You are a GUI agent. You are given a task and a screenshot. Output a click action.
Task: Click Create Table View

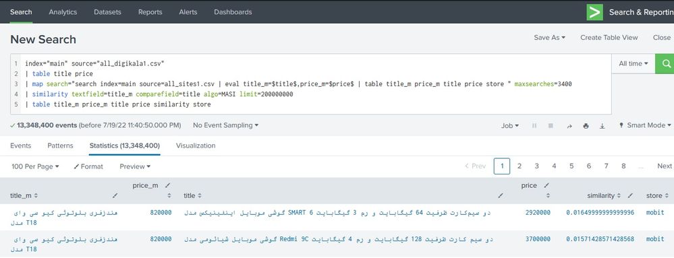[x=609, y=38]
